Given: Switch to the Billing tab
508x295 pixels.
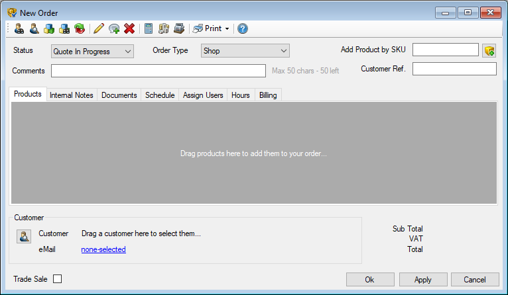Looking at the screenshot, I should point(268,95).
